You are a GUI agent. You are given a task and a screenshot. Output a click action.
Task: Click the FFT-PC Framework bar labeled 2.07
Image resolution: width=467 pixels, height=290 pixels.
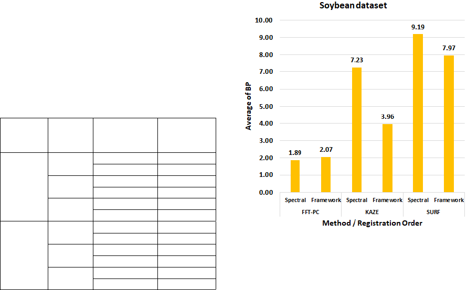coord(326,174)
